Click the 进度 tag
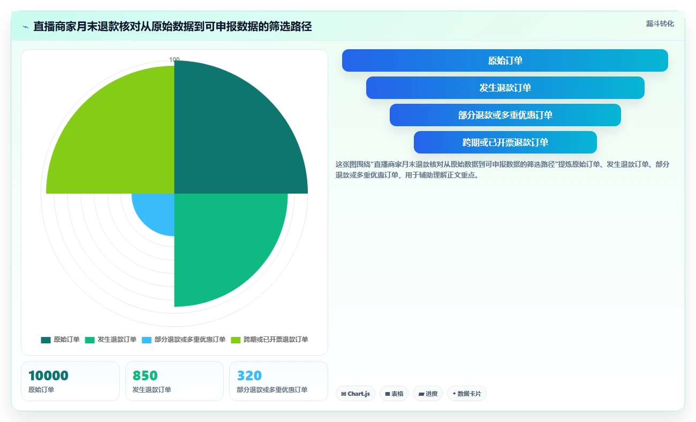This screenshot has height=422, width=696. pos(428,394)
